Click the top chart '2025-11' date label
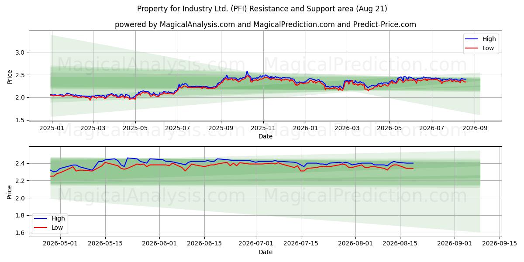The height and width of the screenshot is (262, 524). [x=263, y=128]
